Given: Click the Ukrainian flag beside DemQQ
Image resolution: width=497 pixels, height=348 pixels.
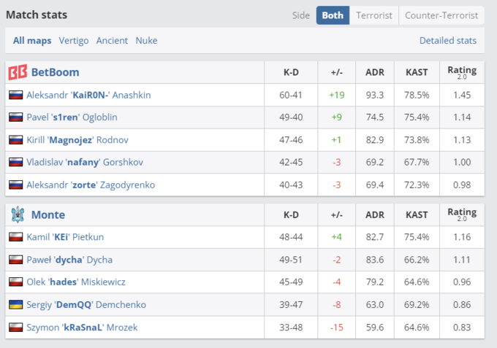Looking at the screenshot, I should point(15,304).
